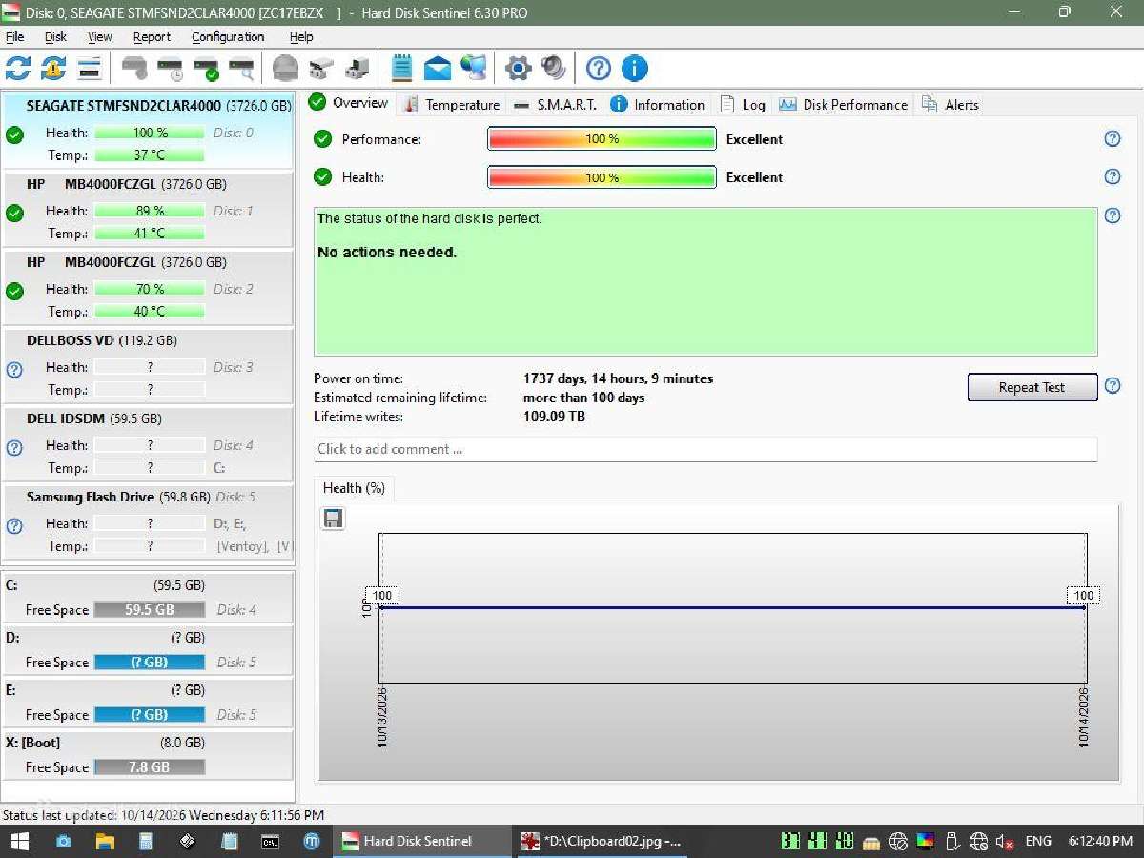Switch to the S.M.A.R.T. tab
Screen dimensions: 1144x858
555,105
